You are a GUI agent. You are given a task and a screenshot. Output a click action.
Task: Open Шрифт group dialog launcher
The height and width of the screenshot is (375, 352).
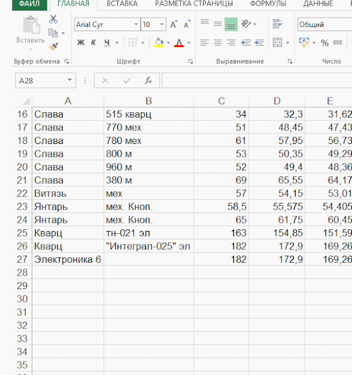click(x=191, y=62)
